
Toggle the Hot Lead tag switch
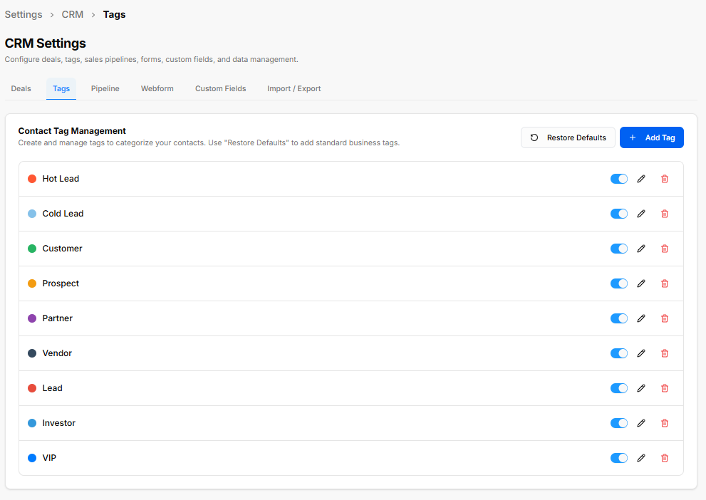click(x=619, y=179)
